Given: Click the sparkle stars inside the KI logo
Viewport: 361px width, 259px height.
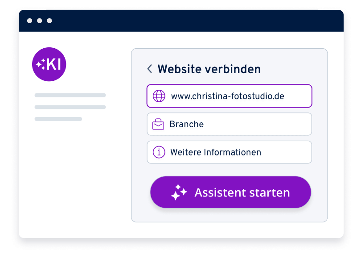Looking at the screenshot, I should click(x=41, y=65).
